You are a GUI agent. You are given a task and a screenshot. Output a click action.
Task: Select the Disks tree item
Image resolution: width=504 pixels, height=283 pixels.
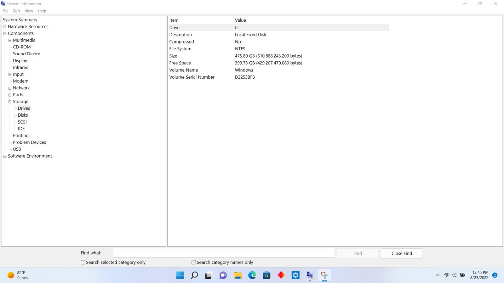(23, 115)
